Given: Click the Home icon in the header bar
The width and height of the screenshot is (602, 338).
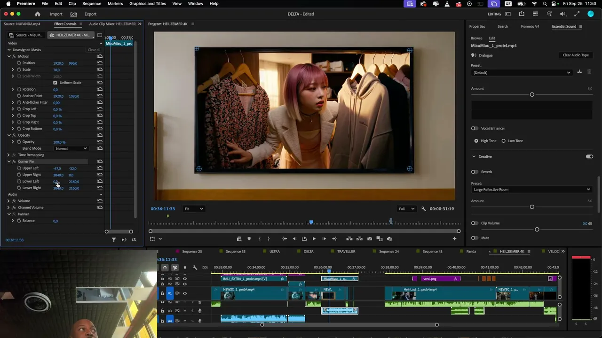Looking at the screenshot, I should click(38, 14).
